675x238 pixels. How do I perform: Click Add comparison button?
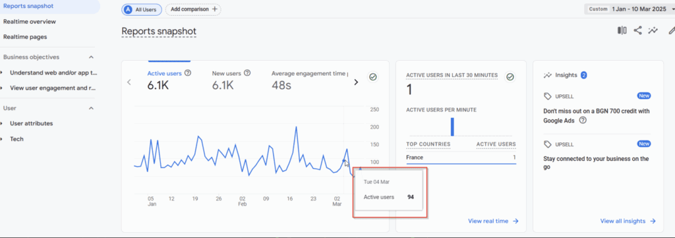click(193, 9)
